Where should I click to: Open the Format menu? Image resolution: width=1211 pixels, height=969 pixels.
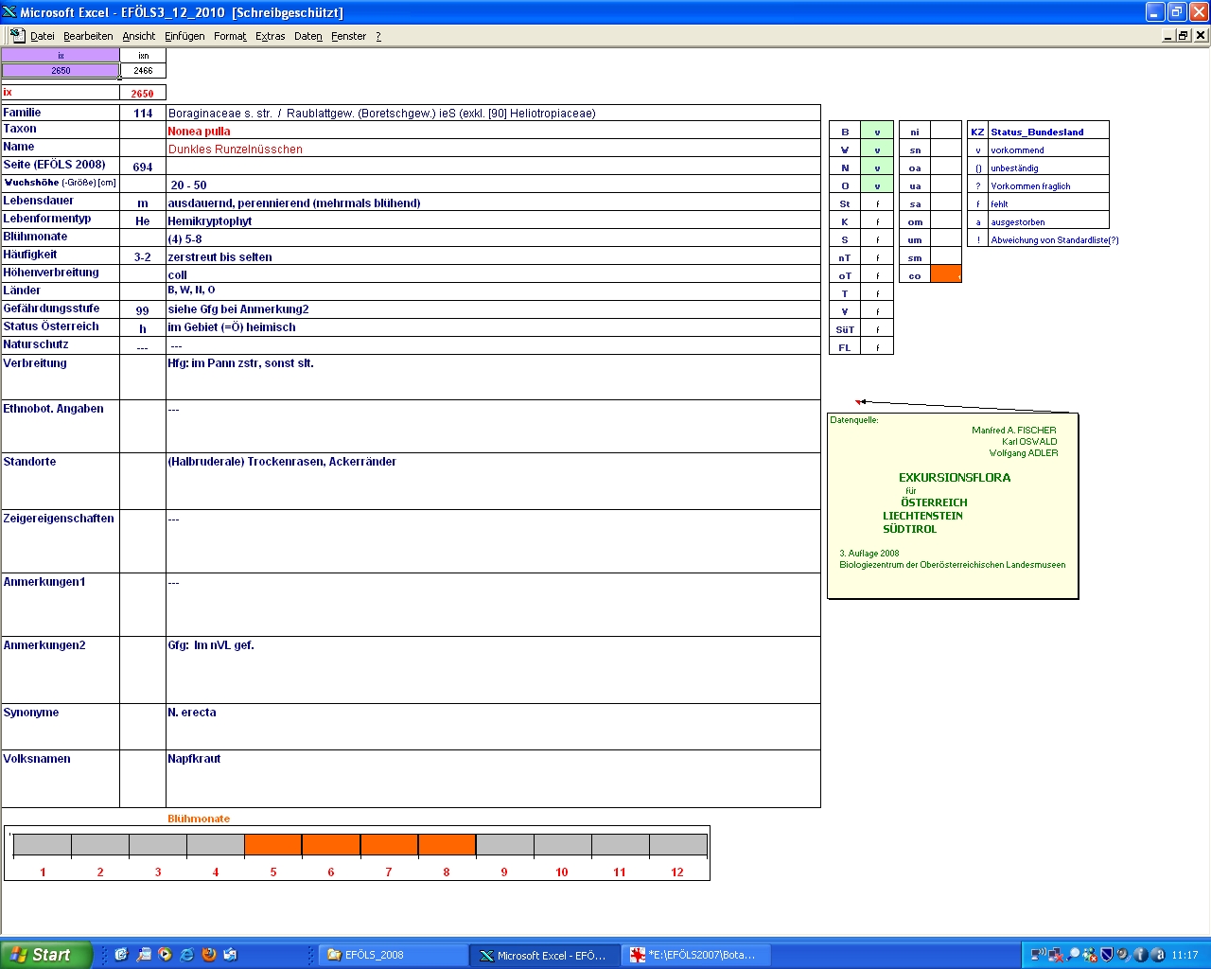point(230,36)
